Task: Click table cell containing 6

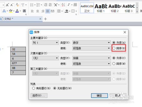Action: click(x=18, y=58)
